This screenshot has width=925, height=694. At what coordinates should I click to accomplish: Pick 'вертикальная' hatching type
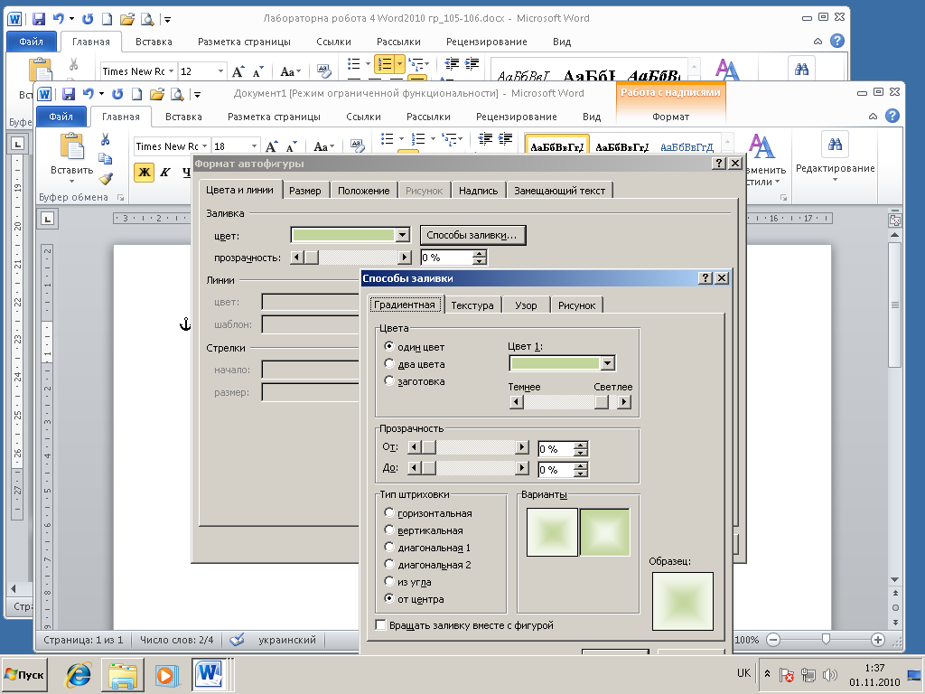click(x=388, y=530)
